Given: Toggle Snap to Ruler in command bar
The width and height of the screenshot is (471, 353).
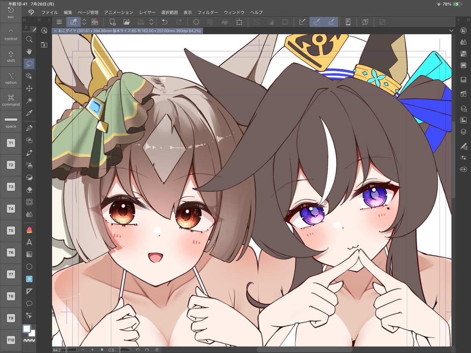Looking at the screenshot, I should point(302,22).
